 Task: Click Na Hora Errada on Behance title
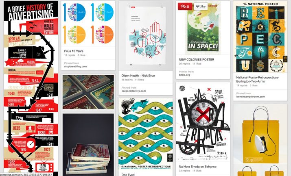tap(198, 167)
